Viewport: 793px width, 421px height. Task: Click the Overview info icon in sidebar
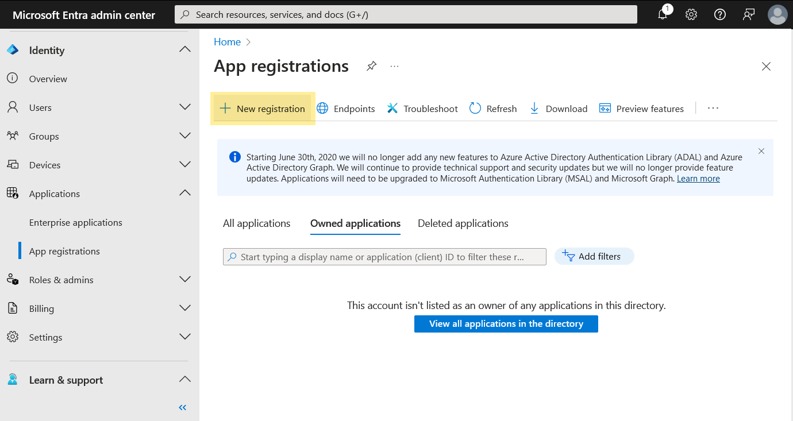(x=13, y=78)
